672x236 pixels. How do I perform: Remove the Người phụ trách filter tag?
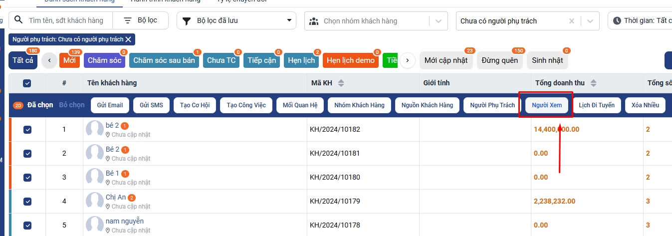[x=128, y=39]
